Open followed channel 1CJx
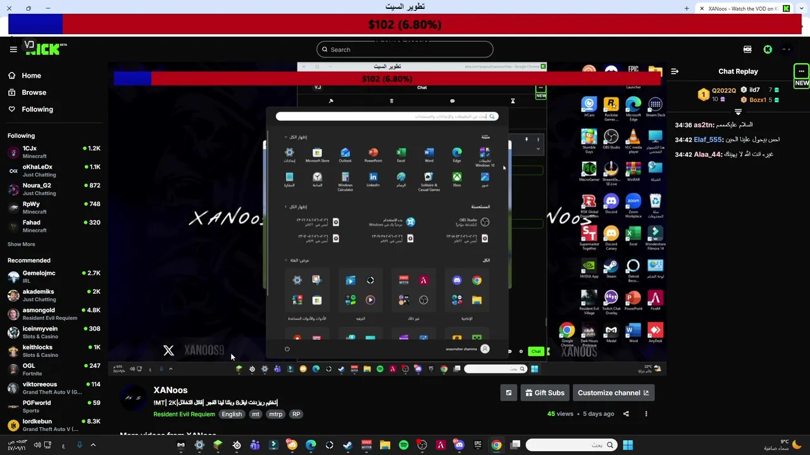This screenshot has height=455, width=810. click(x=54, y=152)
